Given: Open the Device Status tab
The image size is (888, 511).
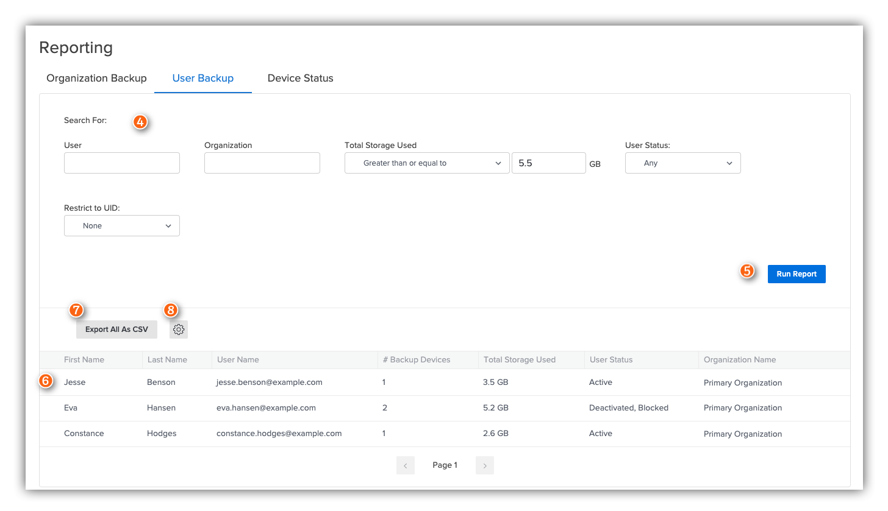Looking at the screenshot, I should (300, 79).
